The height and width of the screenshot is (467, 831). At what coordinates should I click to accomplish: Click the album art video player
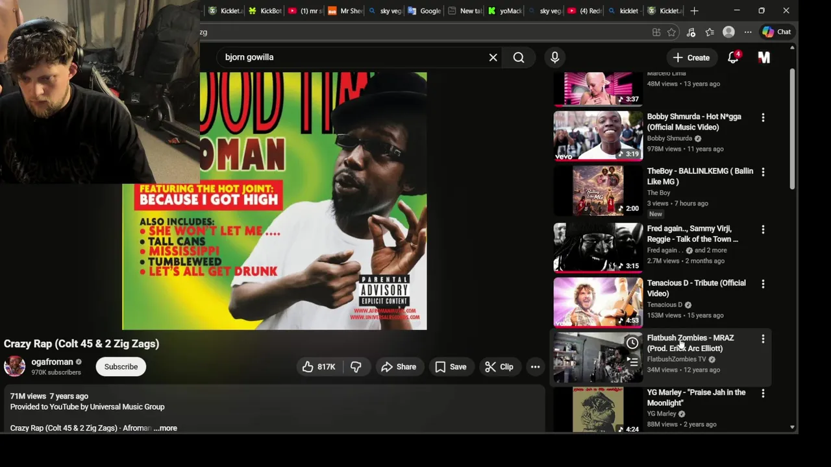274,201
